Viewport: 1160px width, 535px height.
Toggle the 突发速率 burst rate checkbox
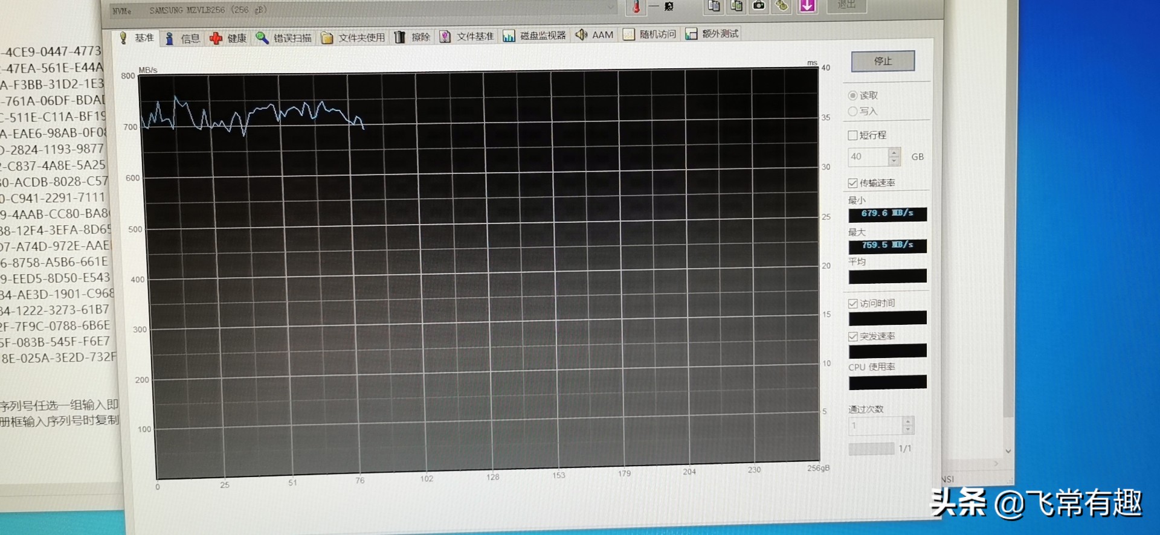pos(852,336)
